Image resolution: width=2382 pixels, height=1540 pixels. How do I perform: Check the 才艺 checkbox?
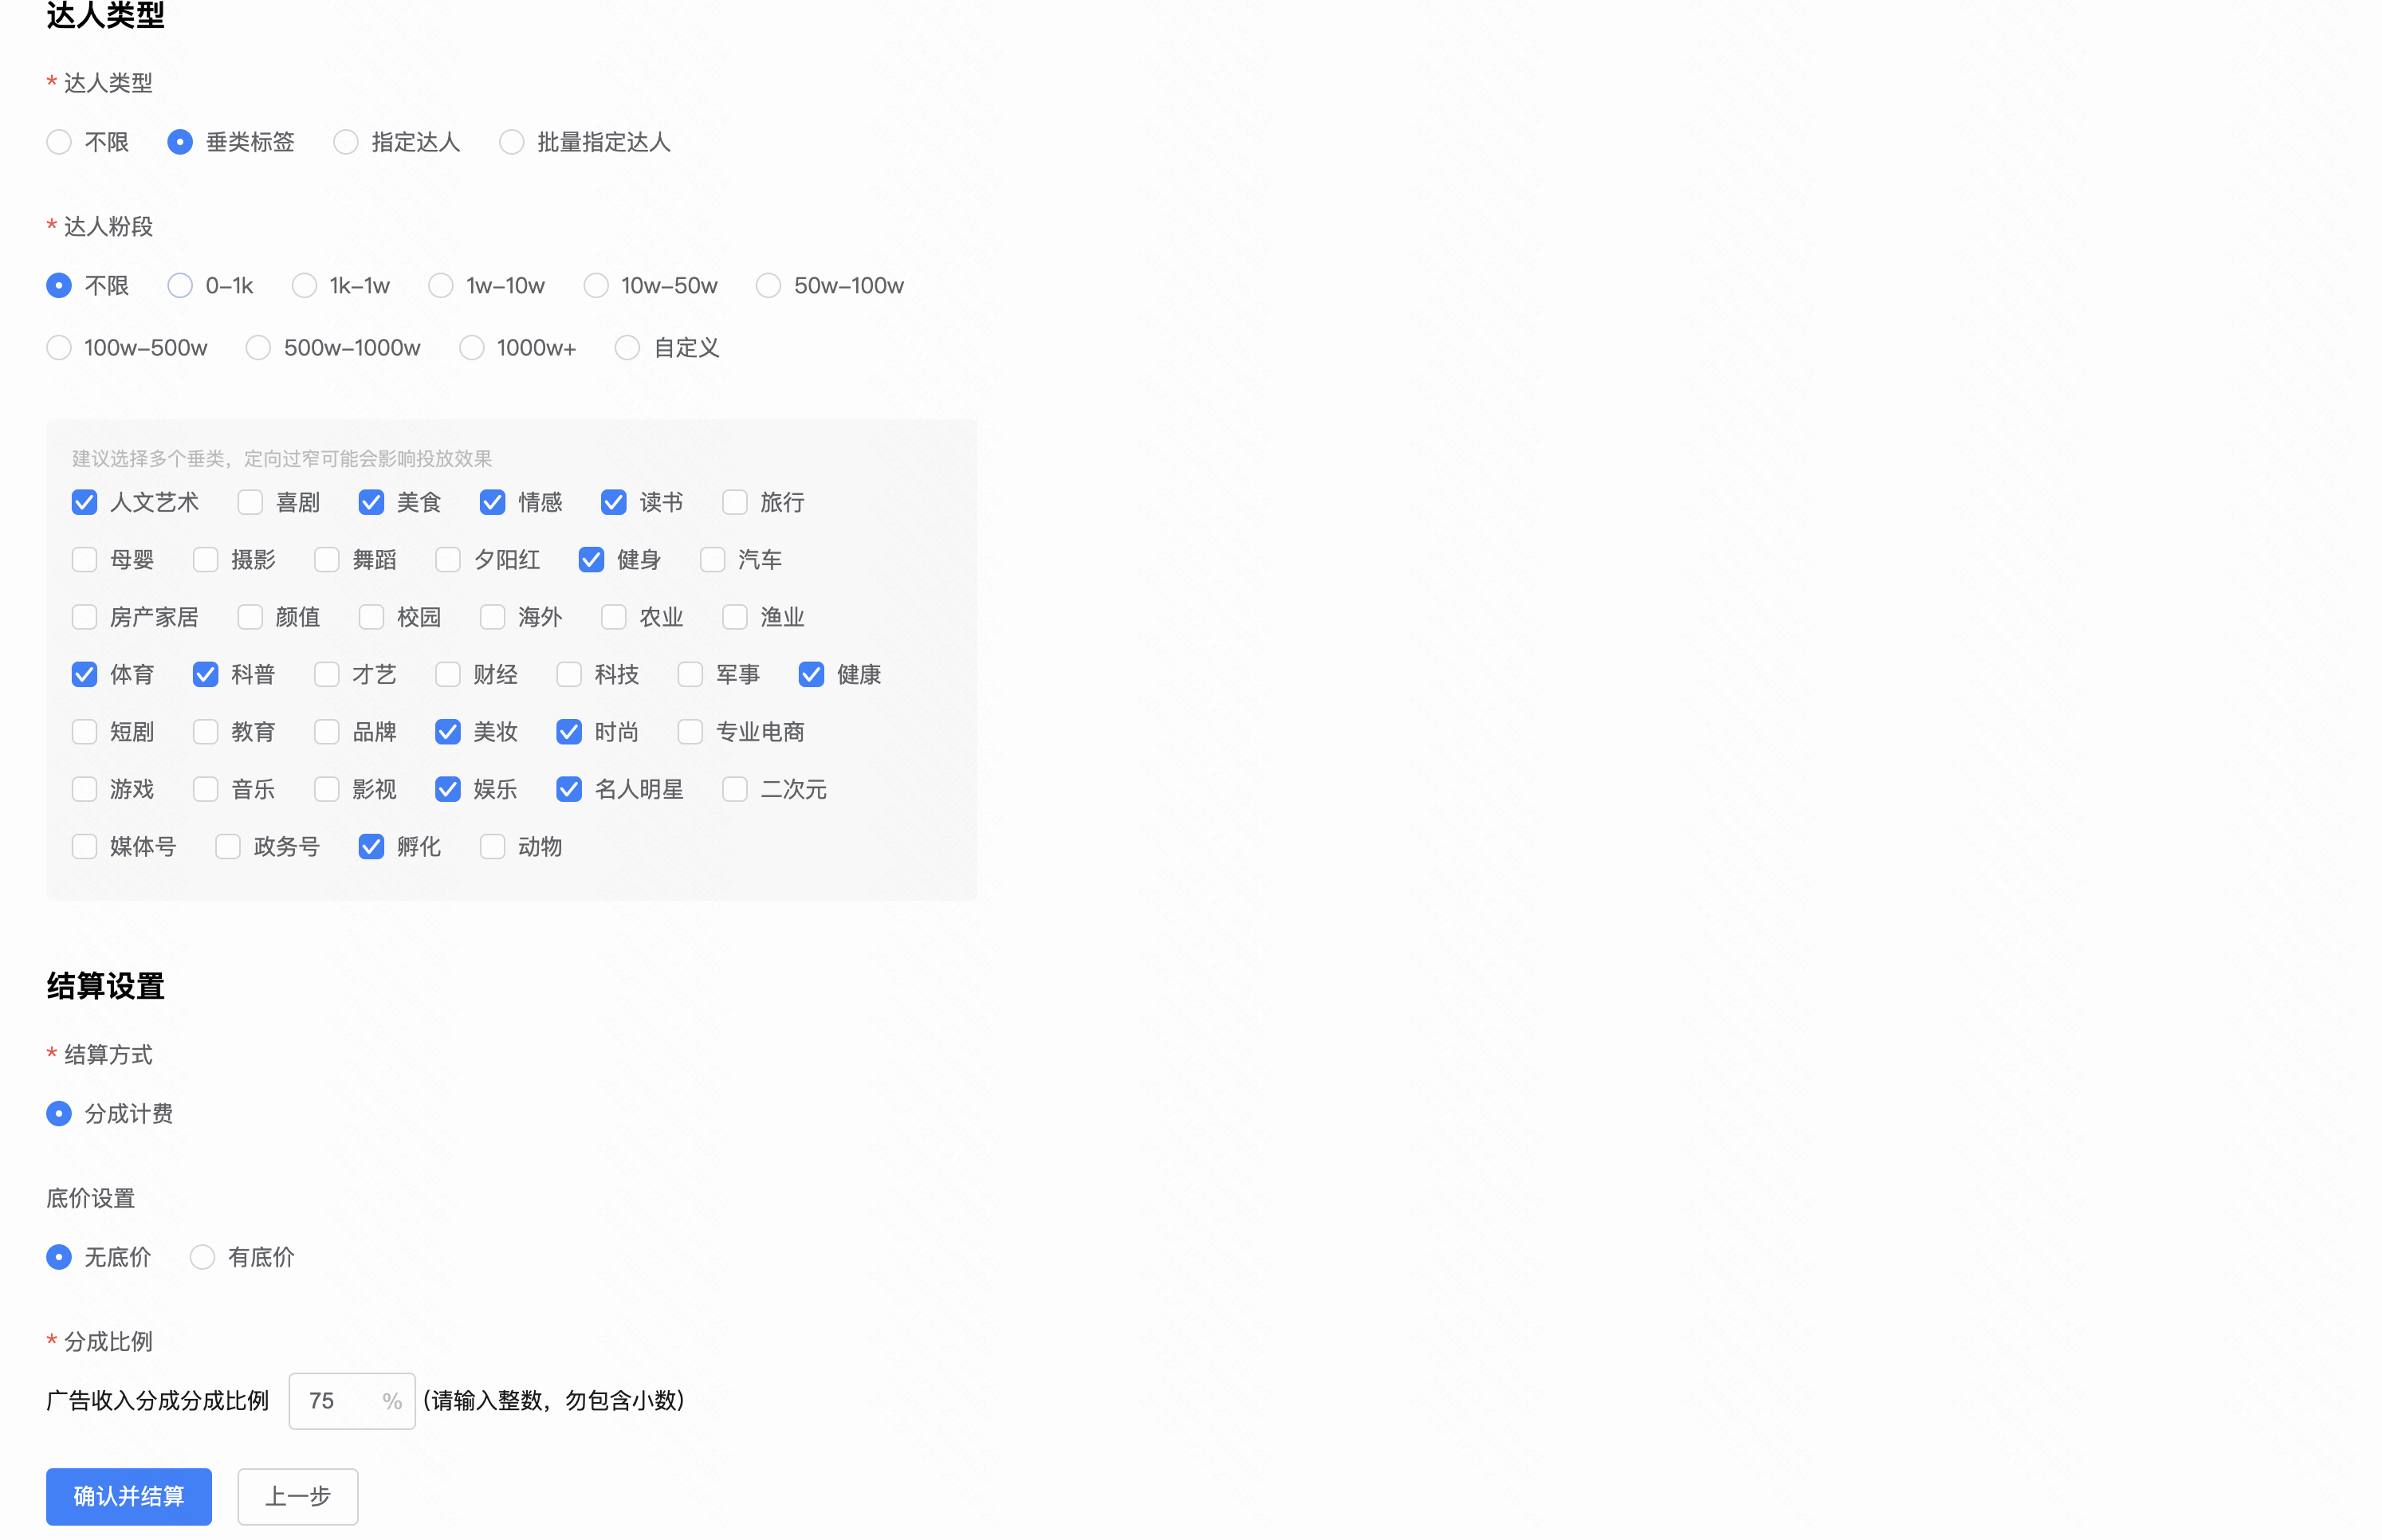coord(327,675)
